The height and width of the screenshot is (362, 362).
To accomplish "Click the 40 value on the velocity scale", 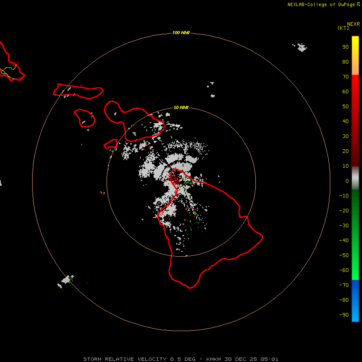I will (x=346, y=121).
